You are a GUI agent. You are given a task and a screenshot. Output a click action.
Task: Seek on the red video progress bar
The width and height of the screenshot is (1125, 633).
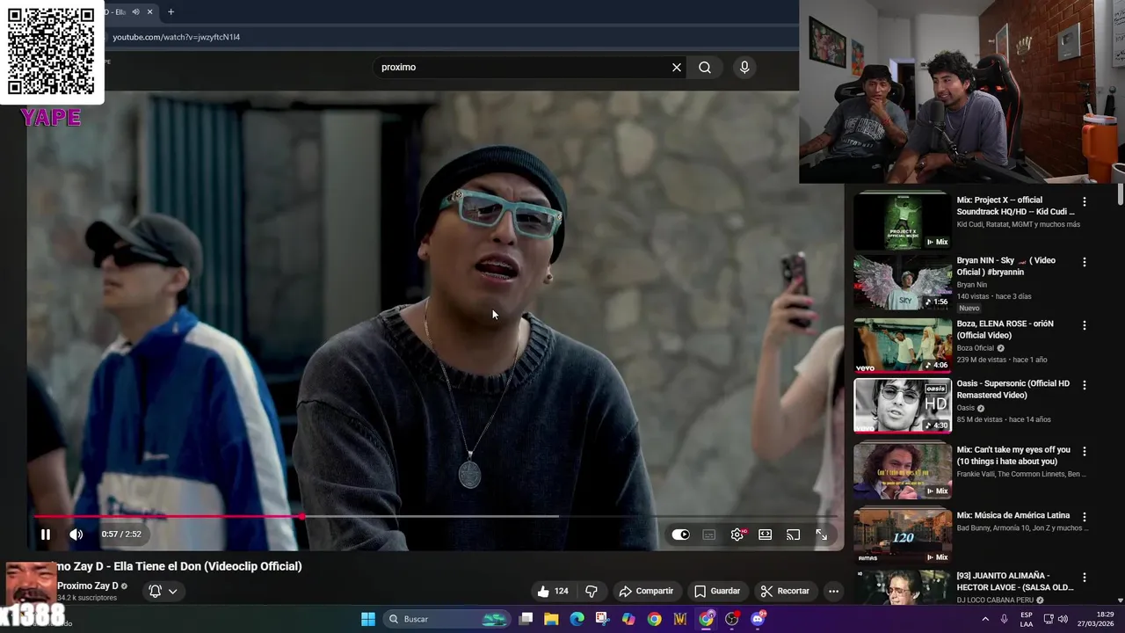[167, 517]
